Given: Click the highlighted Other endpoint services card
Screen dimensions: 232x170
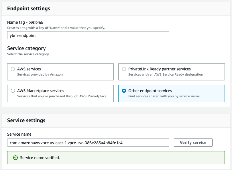Looking at the screenshot, I should (171, 94).
